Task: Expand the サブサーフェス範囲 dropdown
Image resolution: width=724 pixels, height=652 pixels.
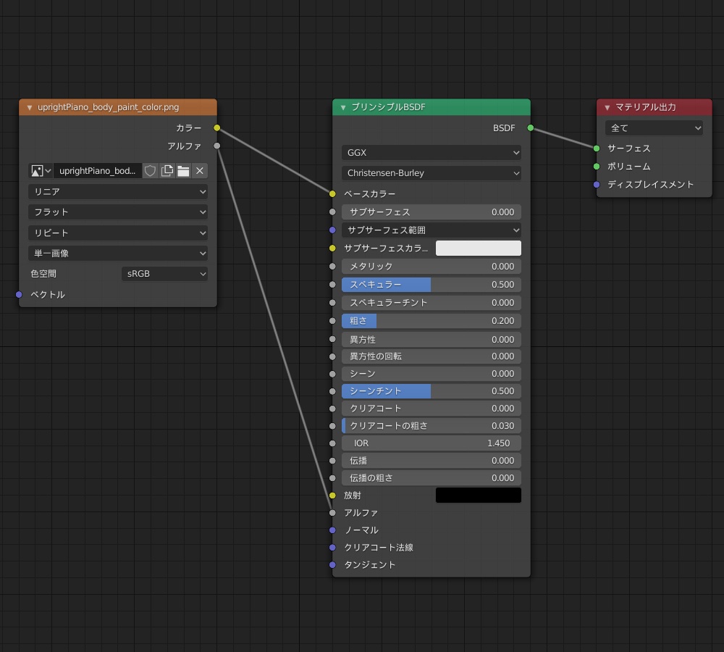Action: click(432, 230)
